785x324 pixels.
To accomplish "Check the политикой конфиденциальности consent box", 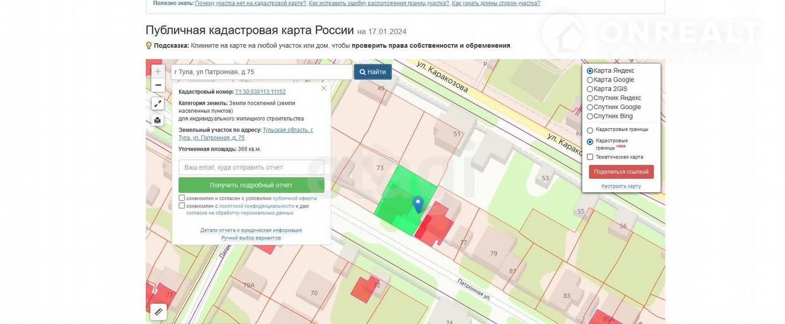I will click(182, 206).
